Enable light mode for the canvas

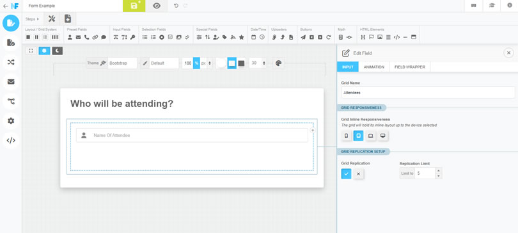(44, 51)
